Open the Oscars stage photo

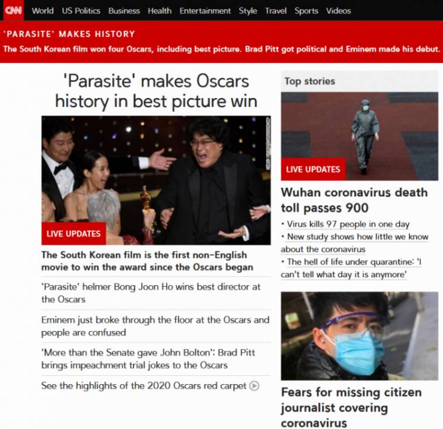point(156,180)
